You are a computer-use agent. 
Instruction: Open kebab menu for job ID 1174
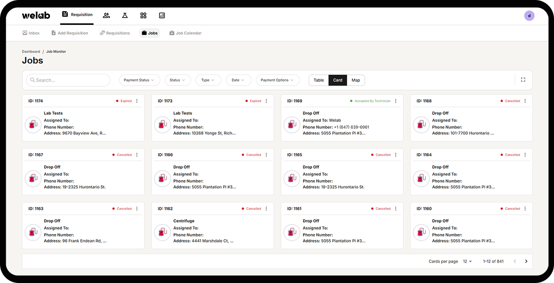137,101
